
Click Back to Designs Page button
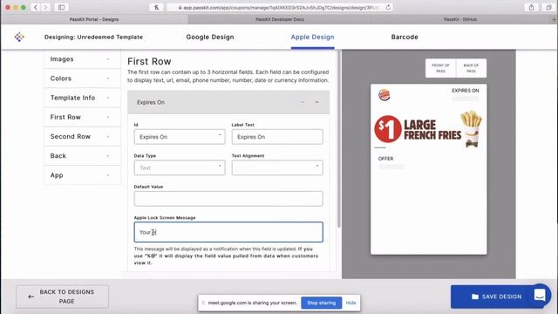(62, 297)
